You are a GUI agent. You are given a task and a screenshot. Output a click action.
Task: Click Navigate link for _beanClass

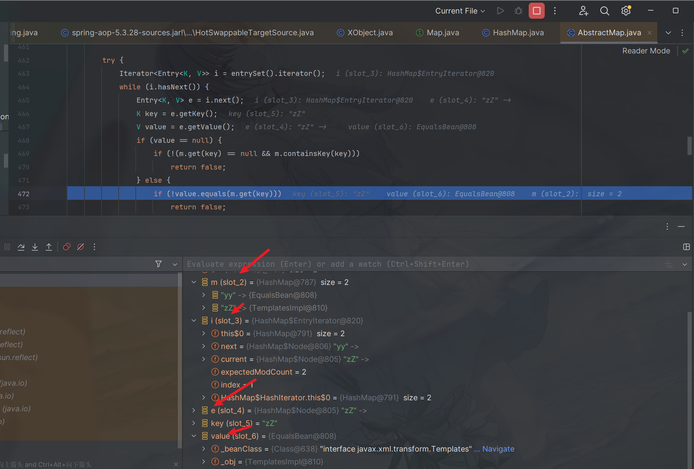tap(498, 449)
